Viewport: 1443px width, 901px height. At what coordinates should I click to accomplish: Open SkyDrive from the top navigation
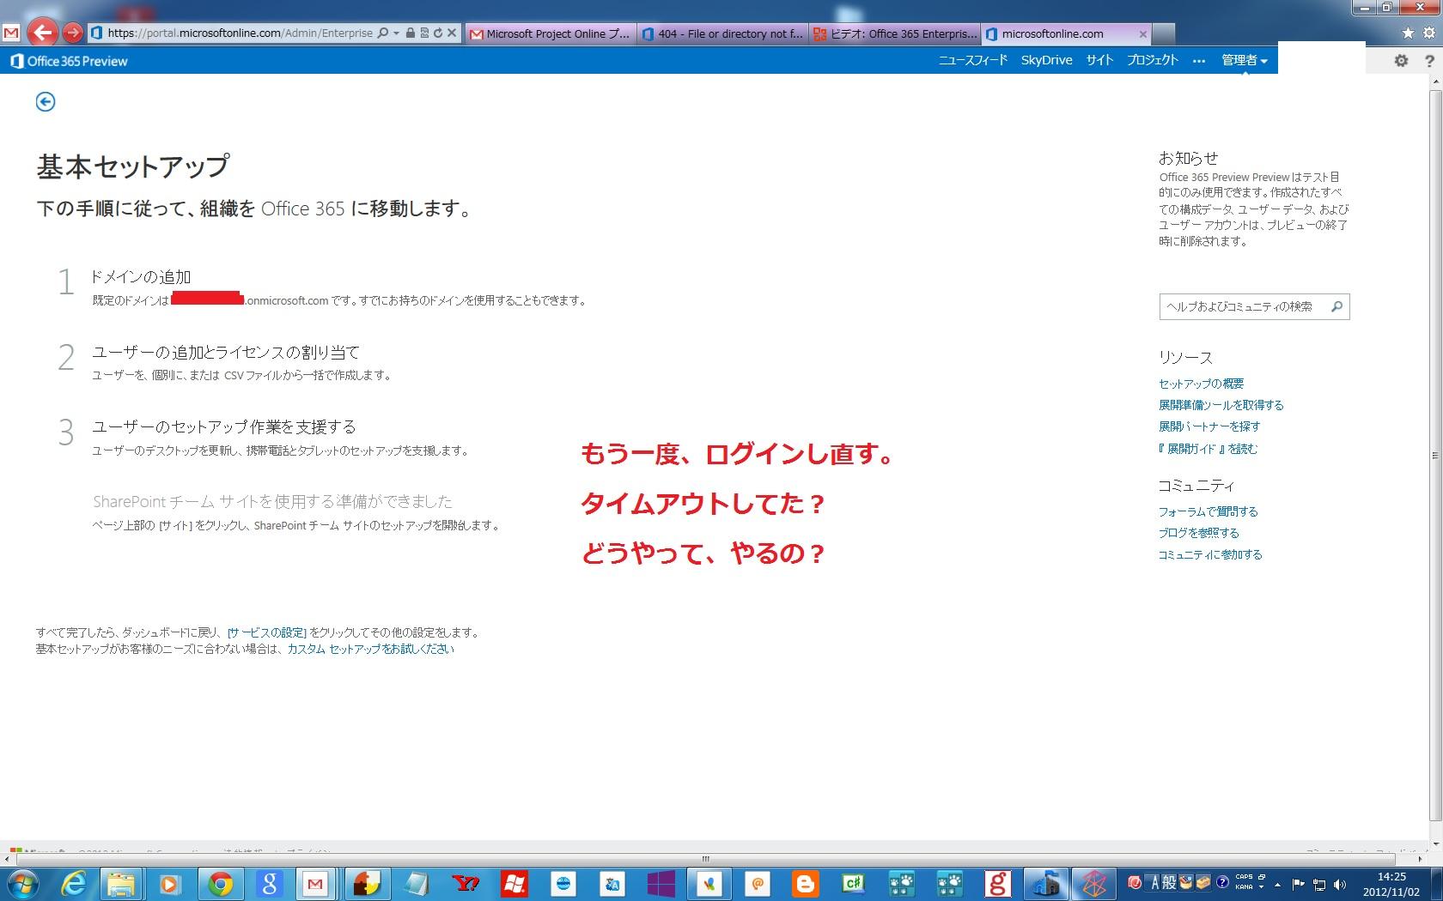[1046, 60]
